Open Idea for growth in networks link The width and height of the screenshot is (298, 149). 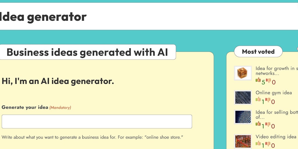tap(277, 71)
